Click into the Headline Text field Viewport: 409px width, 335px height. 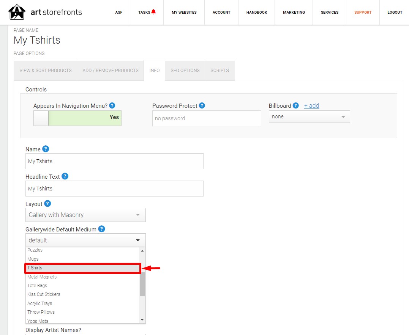point(114,189)
